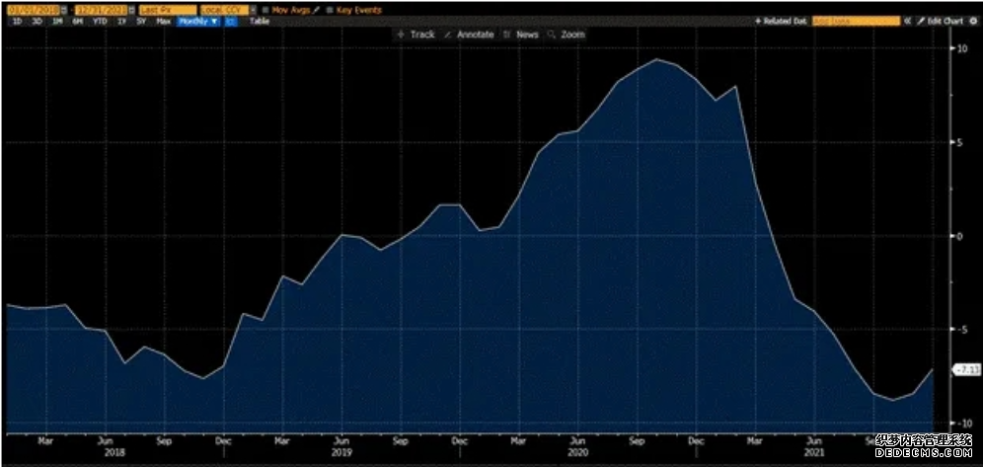Image resolution: width=983 pixels, height=467 pixels.
Task: Open the start date calendar picker
Action: (x=64, y=10)
